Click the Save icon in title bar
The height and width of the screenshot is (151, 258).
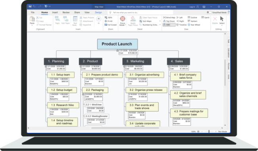point(30,6)
